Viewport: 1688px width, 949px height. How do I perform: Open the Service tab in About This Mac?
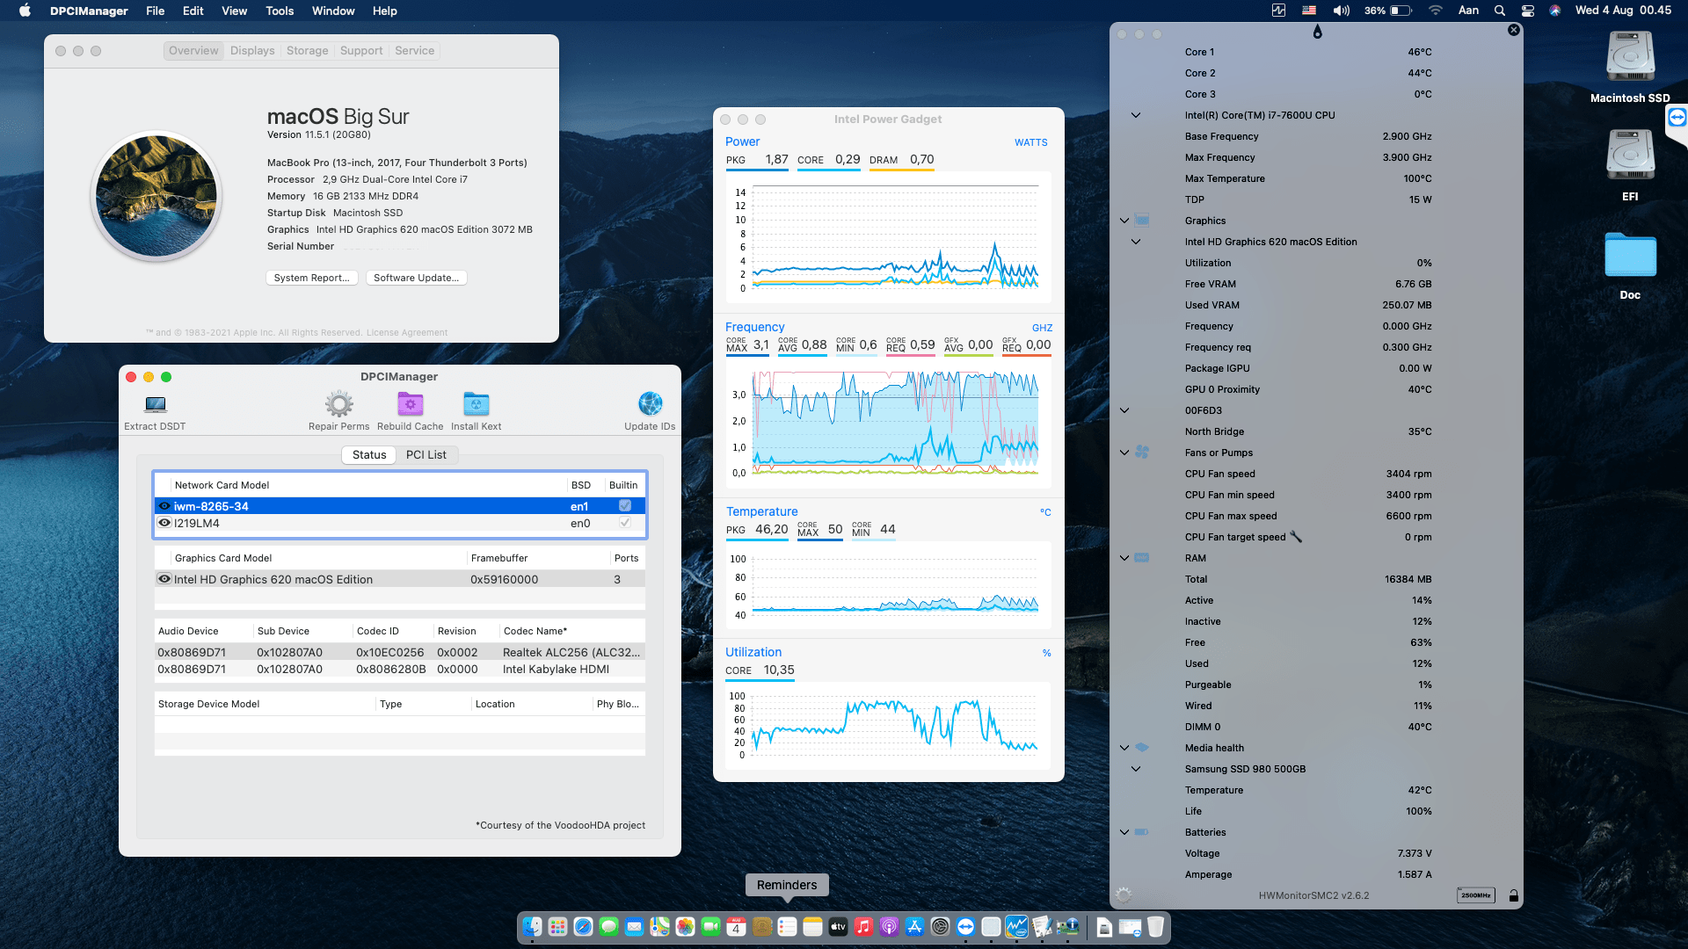(x=415, y=51)
